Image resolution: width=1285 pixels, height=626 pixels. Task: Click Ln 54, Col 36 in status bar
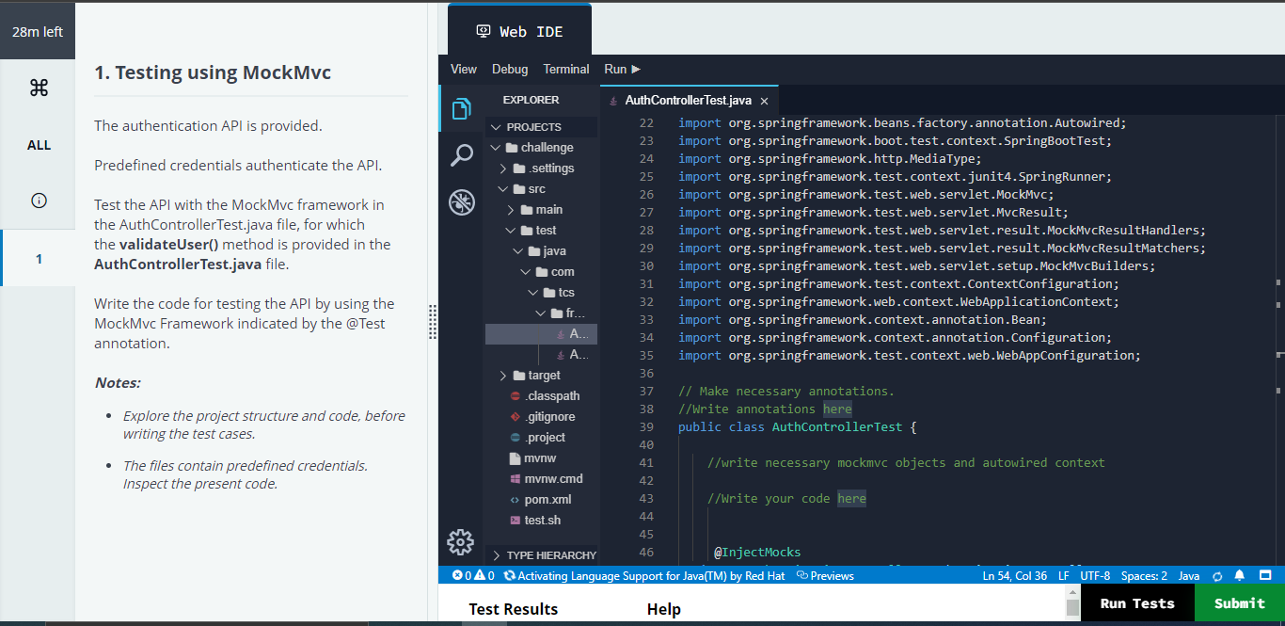point(1015,575)
